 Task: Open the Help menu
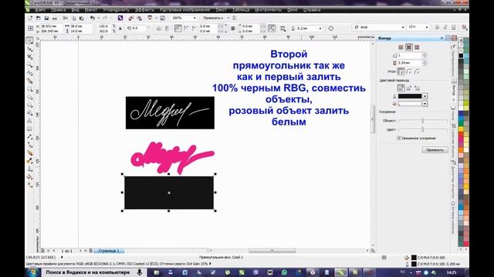click(x=312, y=10)
